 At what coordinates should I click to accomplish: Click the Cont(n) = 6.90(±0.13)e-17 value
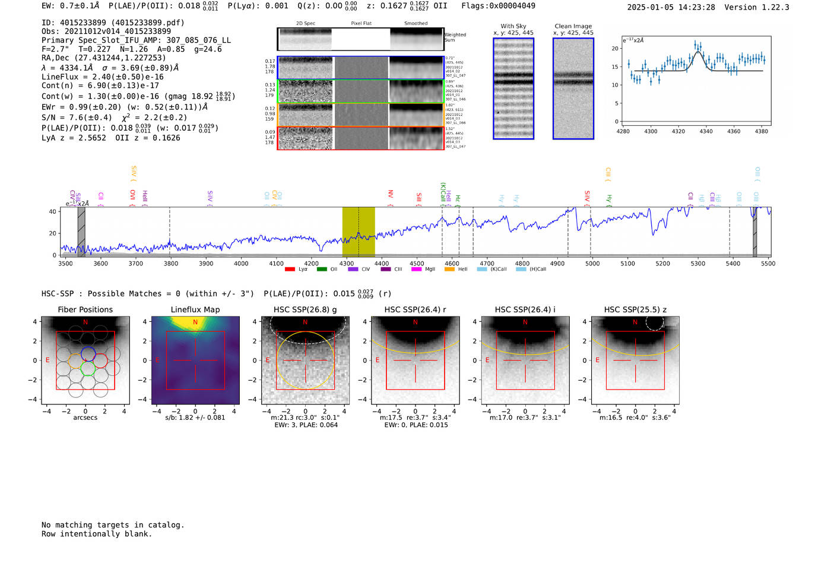tap(100, 86)
